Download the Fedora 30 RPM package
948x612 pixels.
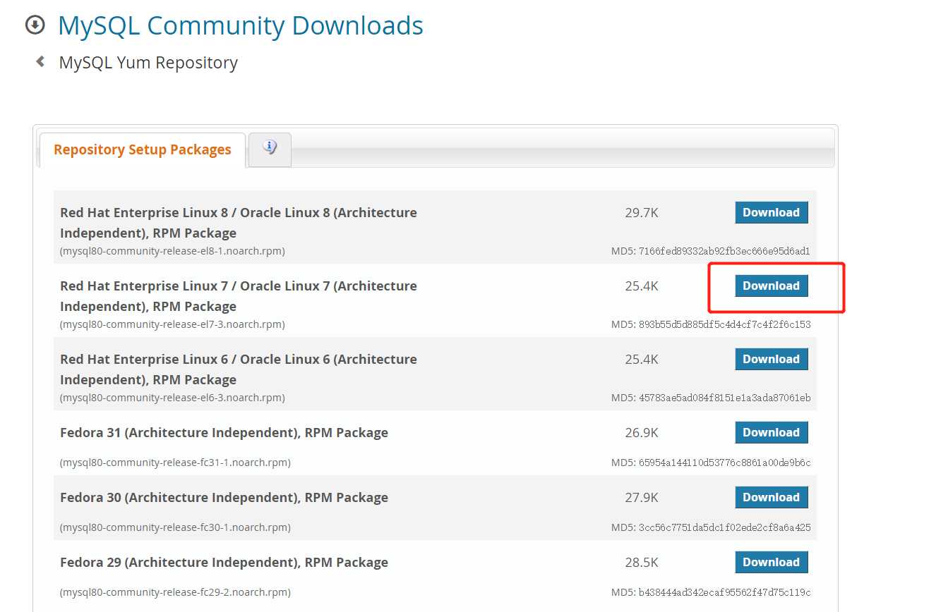(x=772, y=497)
